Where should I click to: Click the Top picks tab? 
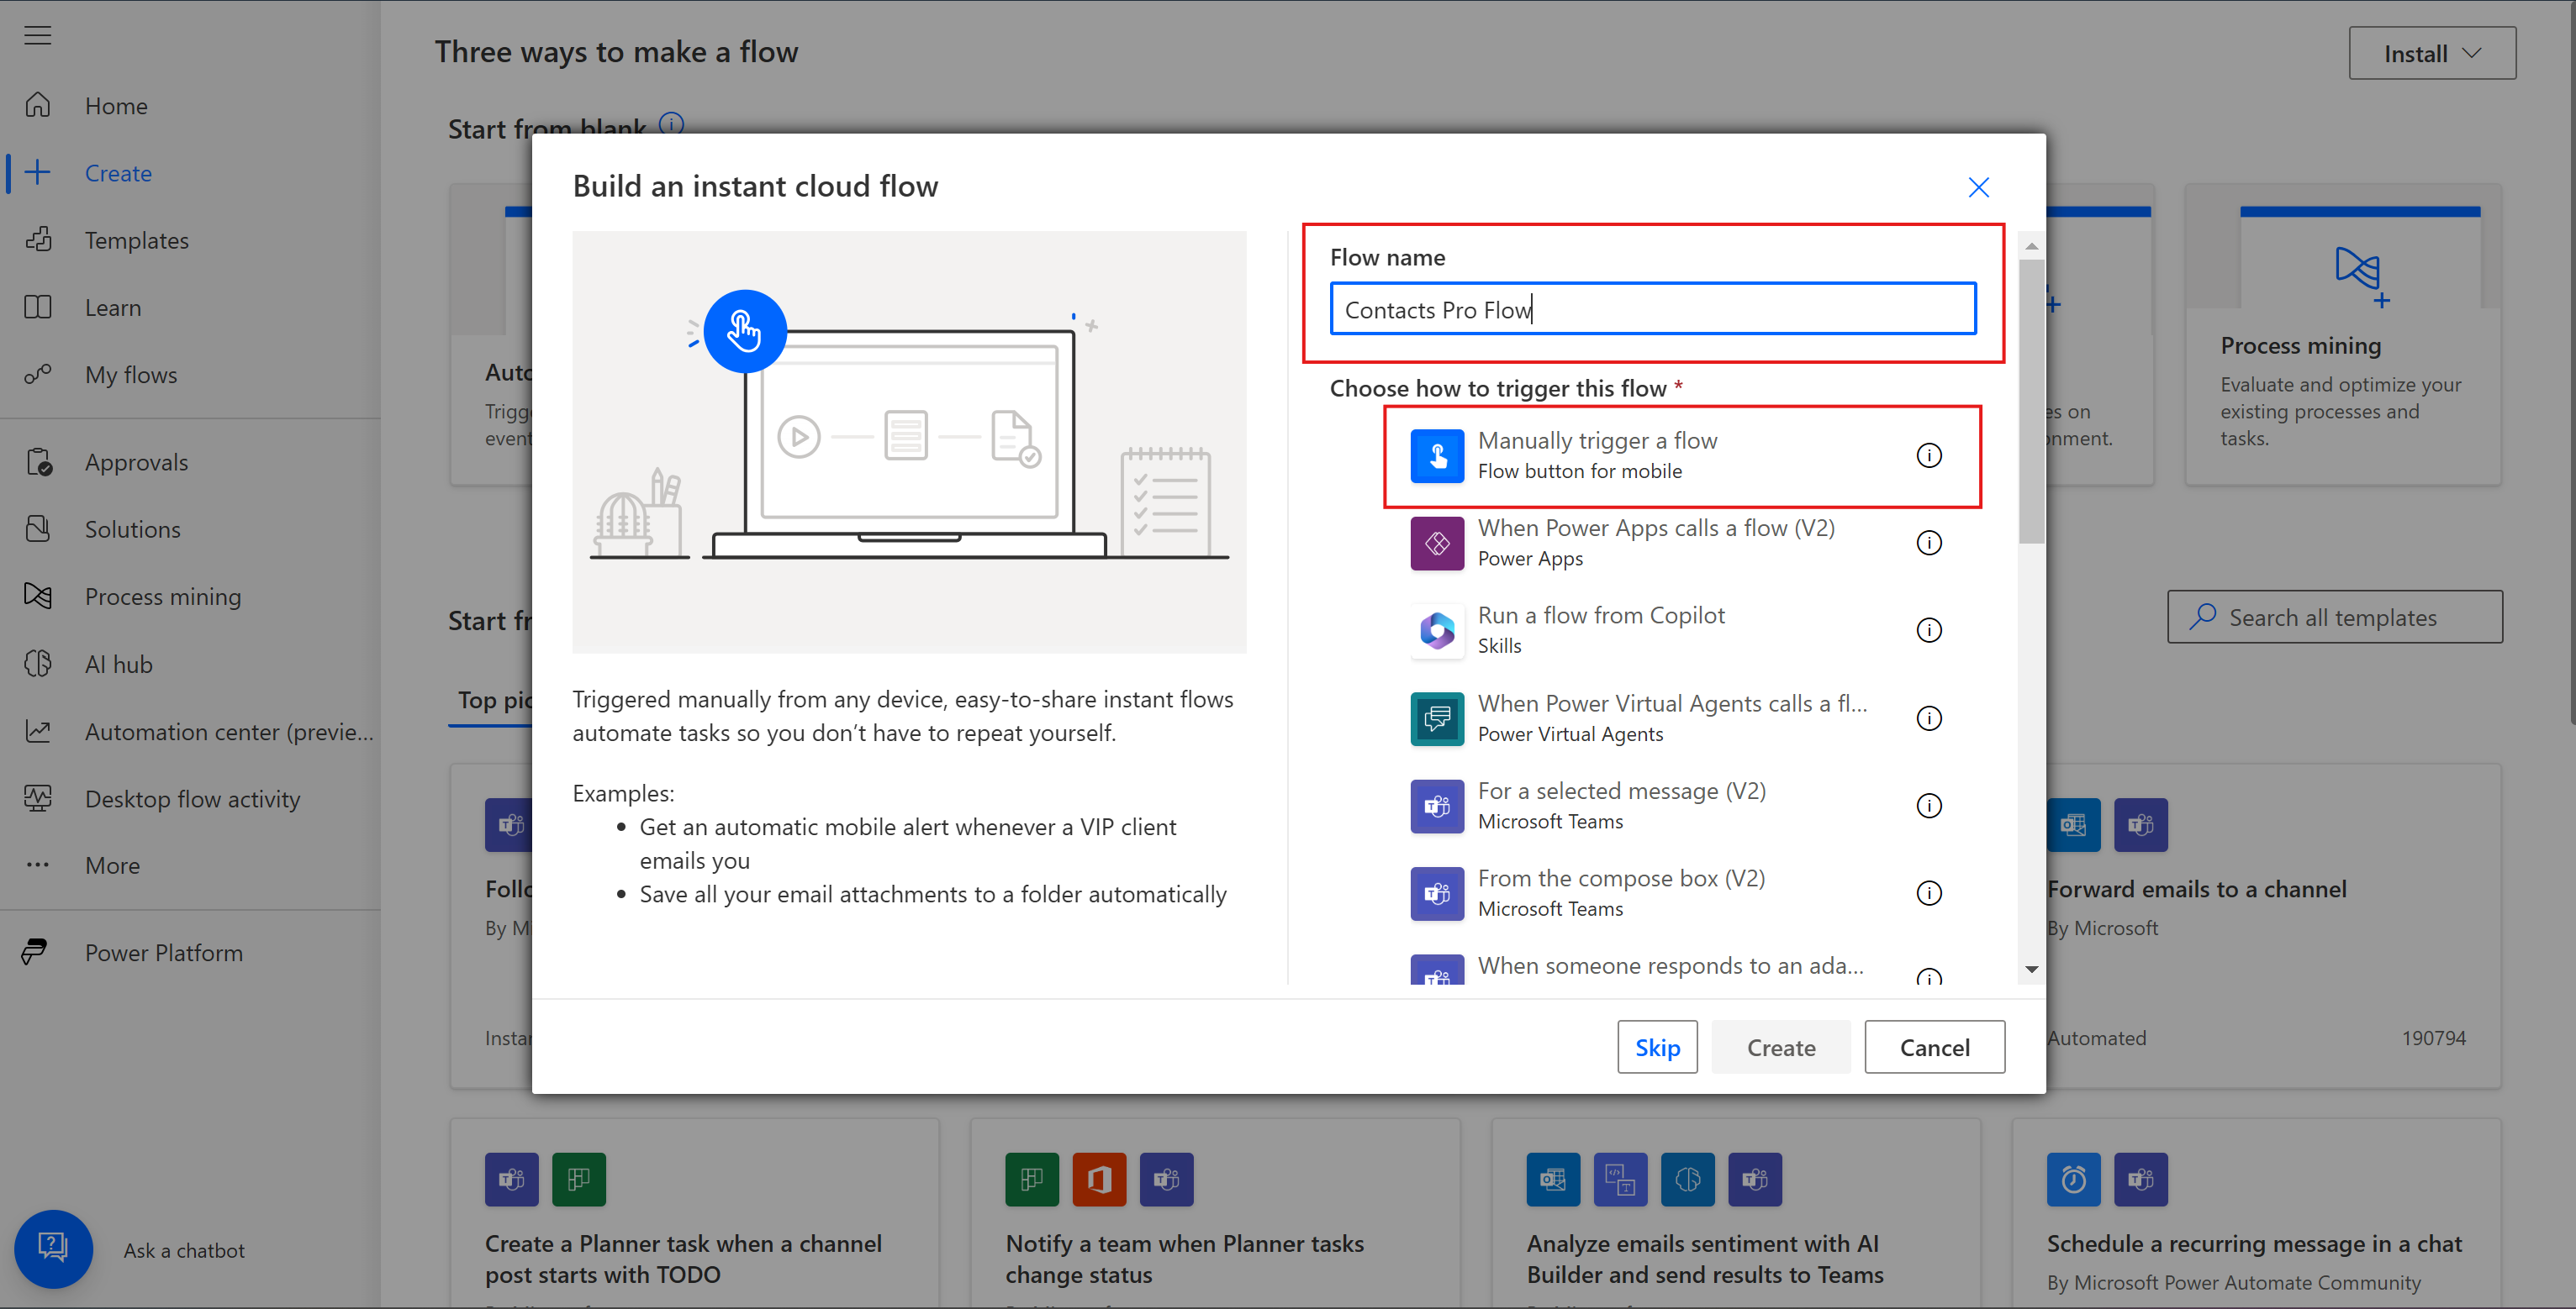494,701
